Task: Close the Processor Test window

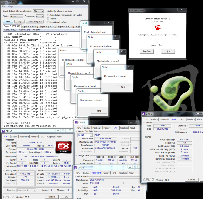Action: [182, 10]
